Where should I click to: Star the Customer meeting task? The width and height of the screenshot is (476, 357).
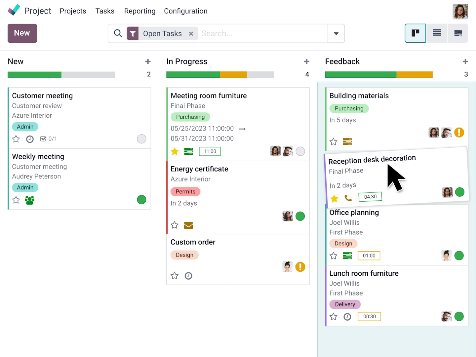pyautogui.click(x=16, y=139)
